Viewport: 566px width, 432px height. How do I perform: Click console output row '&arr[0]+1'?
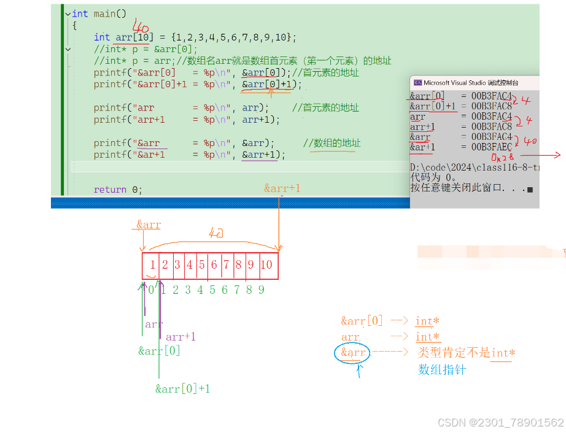(x=461, y=106)
